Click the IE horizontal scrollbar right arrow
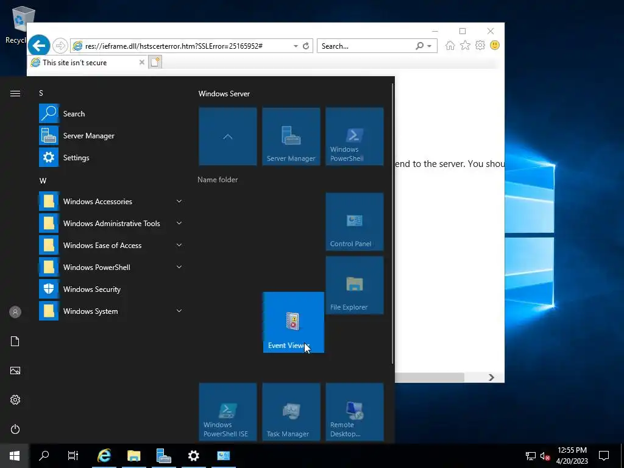Viewport: 624px width, 468px height. tap(492, 377)
